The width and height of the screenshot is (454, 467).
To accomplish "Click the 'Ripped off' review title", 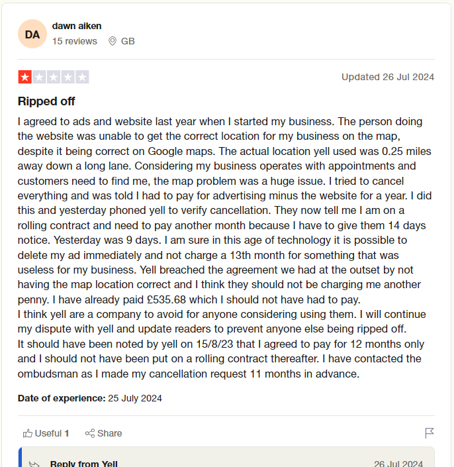I will click(x=46, y=101).
